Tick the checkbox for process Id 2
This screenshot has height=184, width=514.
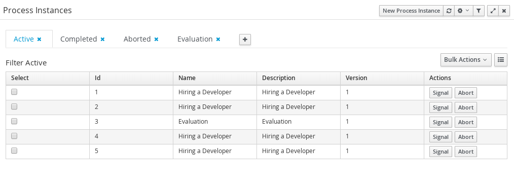point(14,107)
